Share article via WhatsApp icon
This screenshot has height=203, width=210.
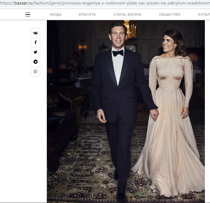pos(36,71)
